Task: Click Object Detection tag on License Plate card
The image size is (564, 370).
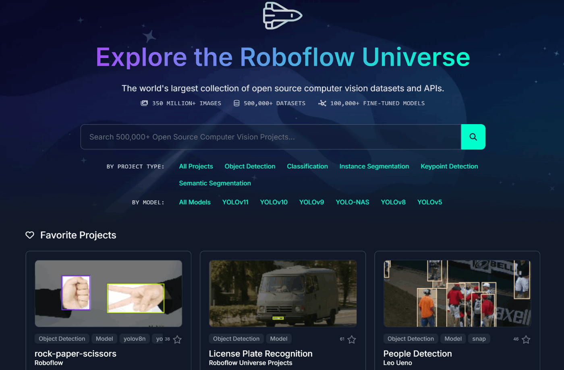Action: click(236, 339)
